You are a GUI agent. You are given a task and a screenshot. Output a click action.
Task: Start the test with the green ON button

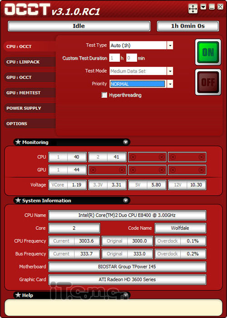coord(208,52)
